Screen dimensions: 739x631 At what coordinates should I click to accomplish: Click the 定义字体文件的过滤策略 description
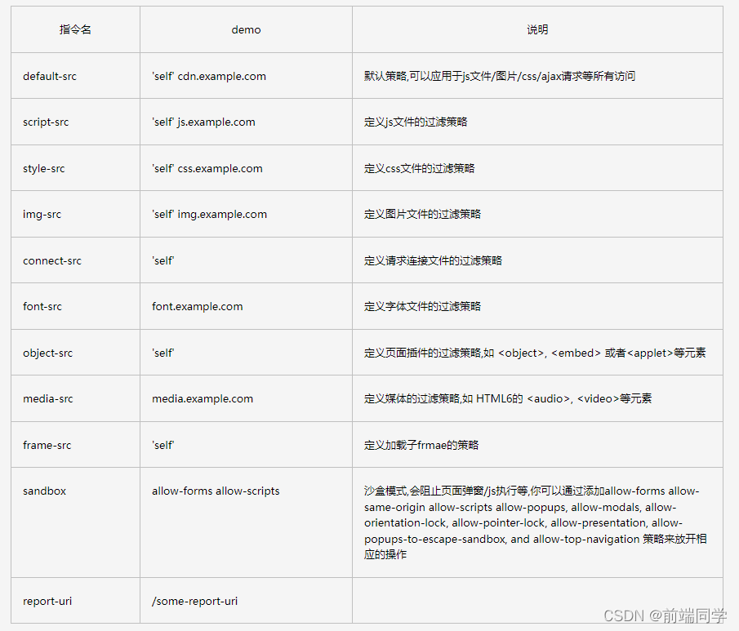[422, 306]
